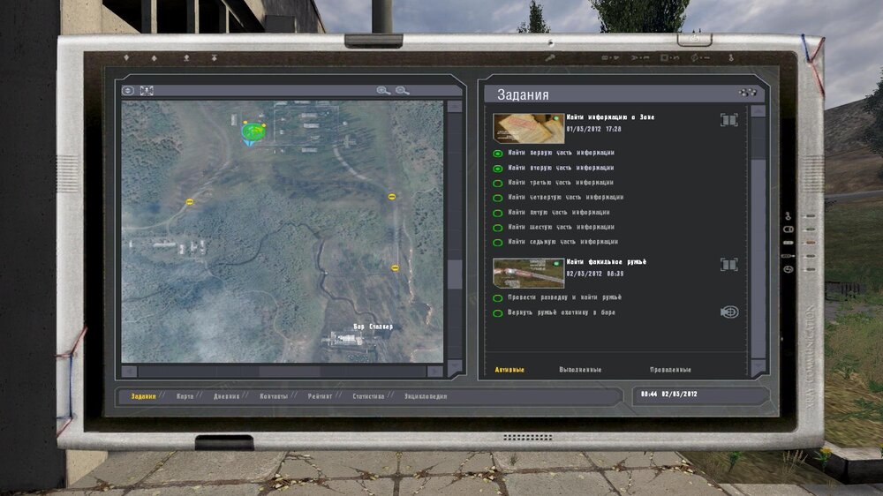Click task list scrollbar down arrow
The image size is (883, 496).
[x=758, y=367]
